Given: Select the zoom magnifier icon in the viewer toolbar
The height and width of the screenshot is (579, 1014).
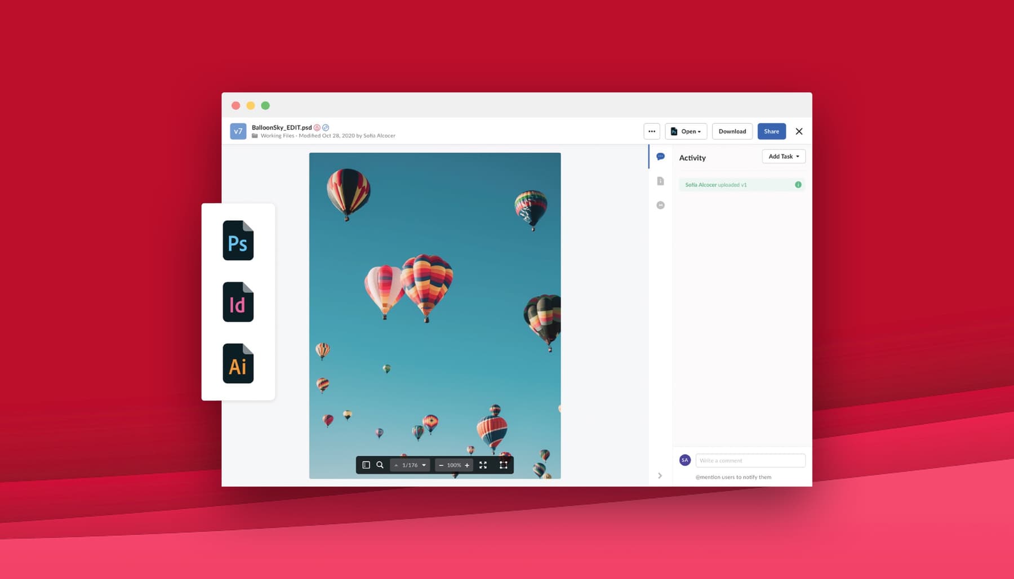Looking at the screenshot, I should pyautogui.click(x=380, y=465).
